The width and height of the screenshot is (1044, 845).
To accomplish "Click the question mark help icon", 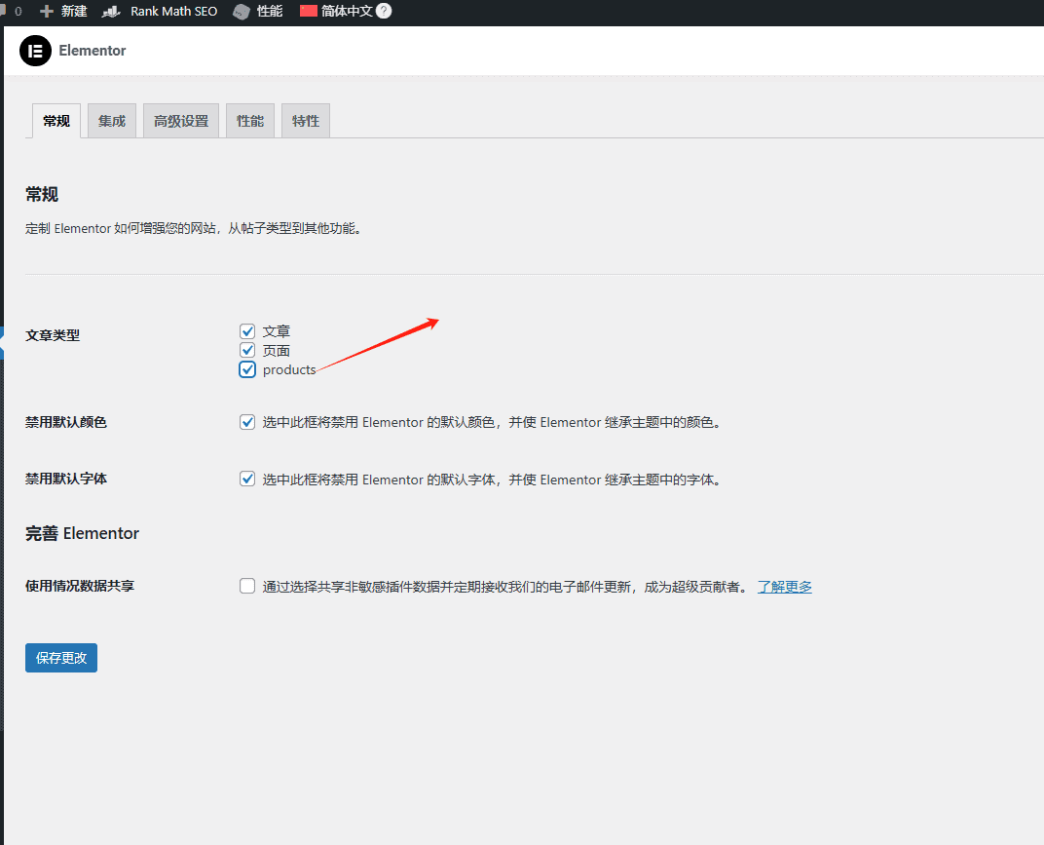I will [x=384, y=11].
